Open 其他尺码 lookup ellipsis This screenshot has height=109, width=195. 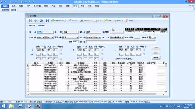(155, 37)
